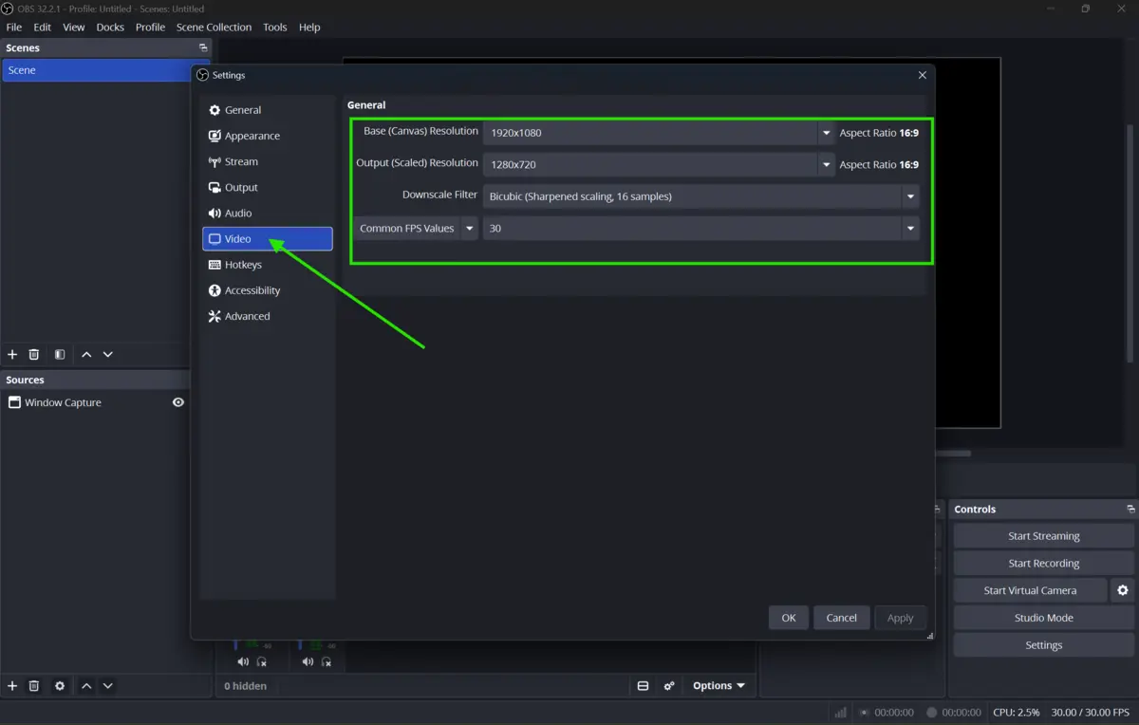Open advanced audio properties gears icon
1139x725 pixels.
click(669, 685)
